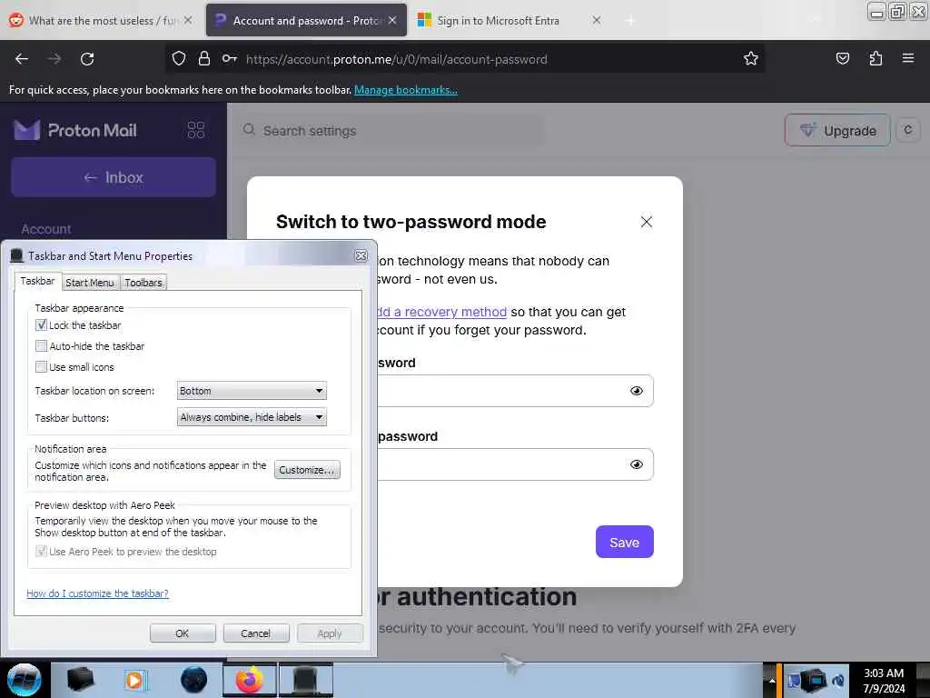Click the key icon in address bar
930x698 pixels.
click(230, 58)
